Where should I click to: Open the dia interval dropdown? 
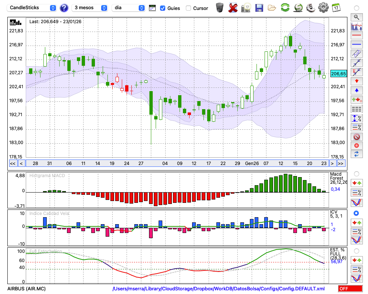(x=129, y=8)
